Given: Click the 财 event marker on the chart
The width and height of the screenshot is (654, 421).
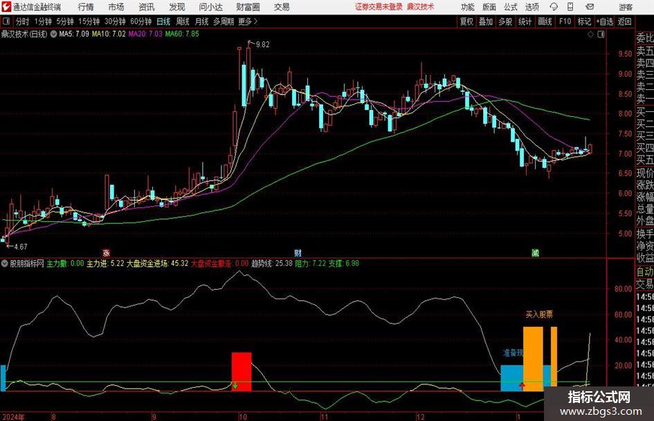Looking at the screenshot, I should [x=298, y=252].
